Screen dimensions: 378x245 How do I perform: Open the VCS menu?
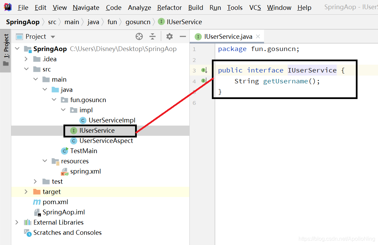255,8
